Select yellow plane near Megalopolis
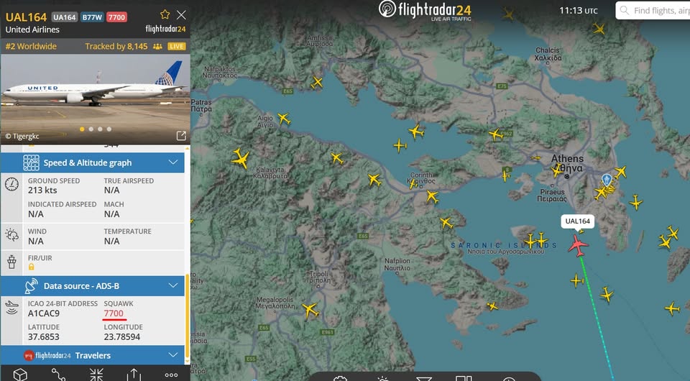This screenshot has height=381, width=690. (310, 310)
